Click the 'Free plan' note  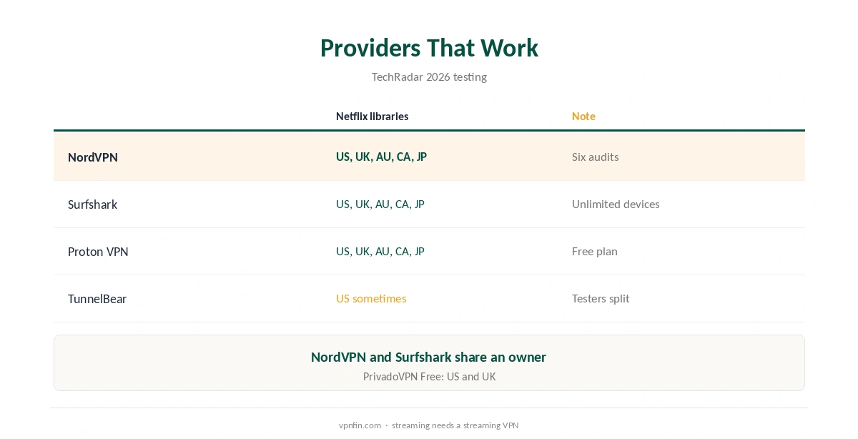(x=595, y=251)
